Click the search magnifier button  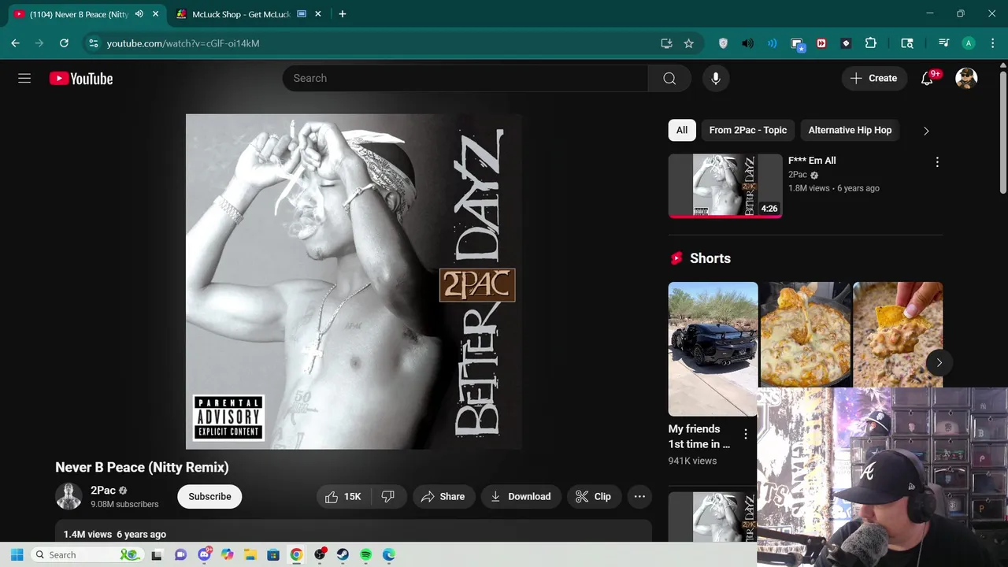click(669, 78)
